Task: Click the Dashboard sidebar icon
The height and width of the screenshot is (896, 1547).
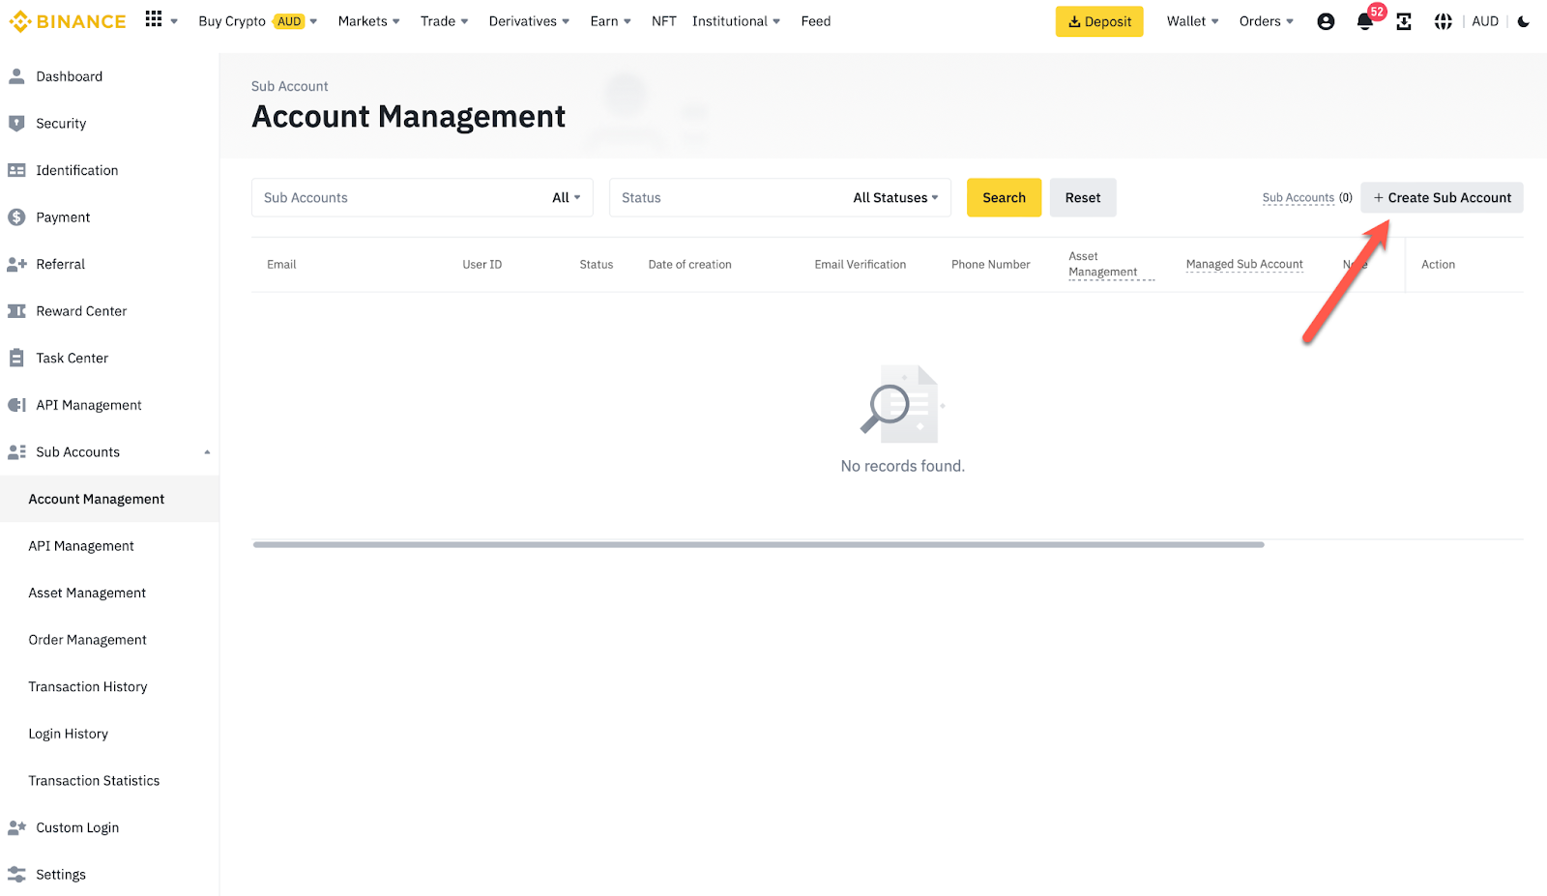Action: tap(16, 76)
